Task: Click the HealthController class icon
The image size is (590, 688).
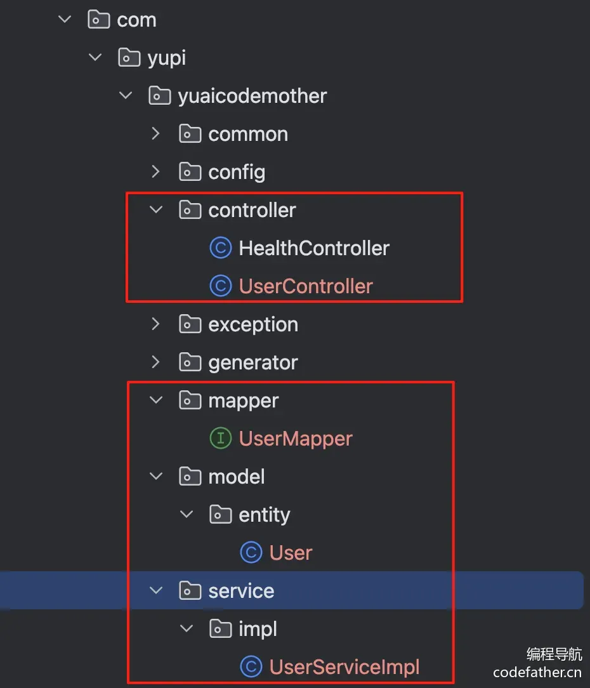Action: coord(221,248)
